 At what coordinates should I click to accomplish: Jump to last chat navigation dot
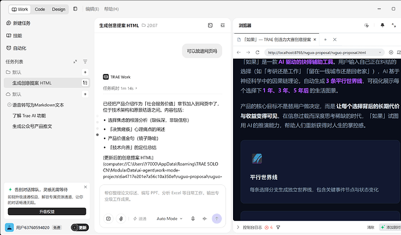click(98, 134)
